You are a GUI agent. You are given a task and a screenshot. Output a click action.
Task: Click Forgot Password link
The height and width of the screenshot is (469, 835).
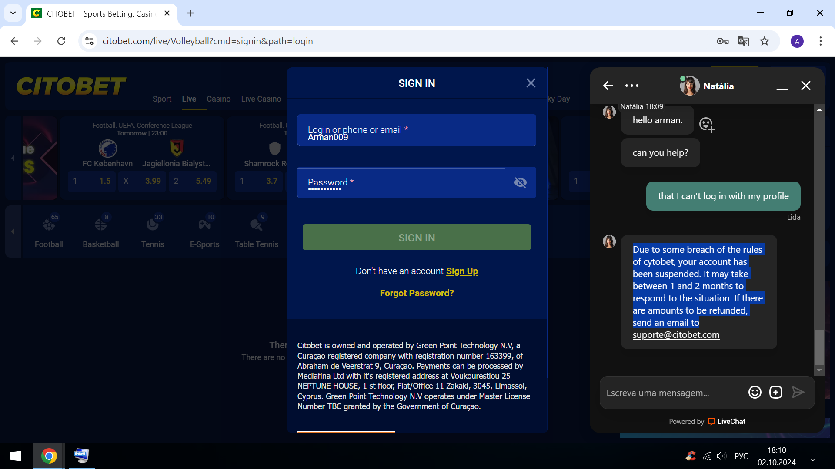click(417, 293)
